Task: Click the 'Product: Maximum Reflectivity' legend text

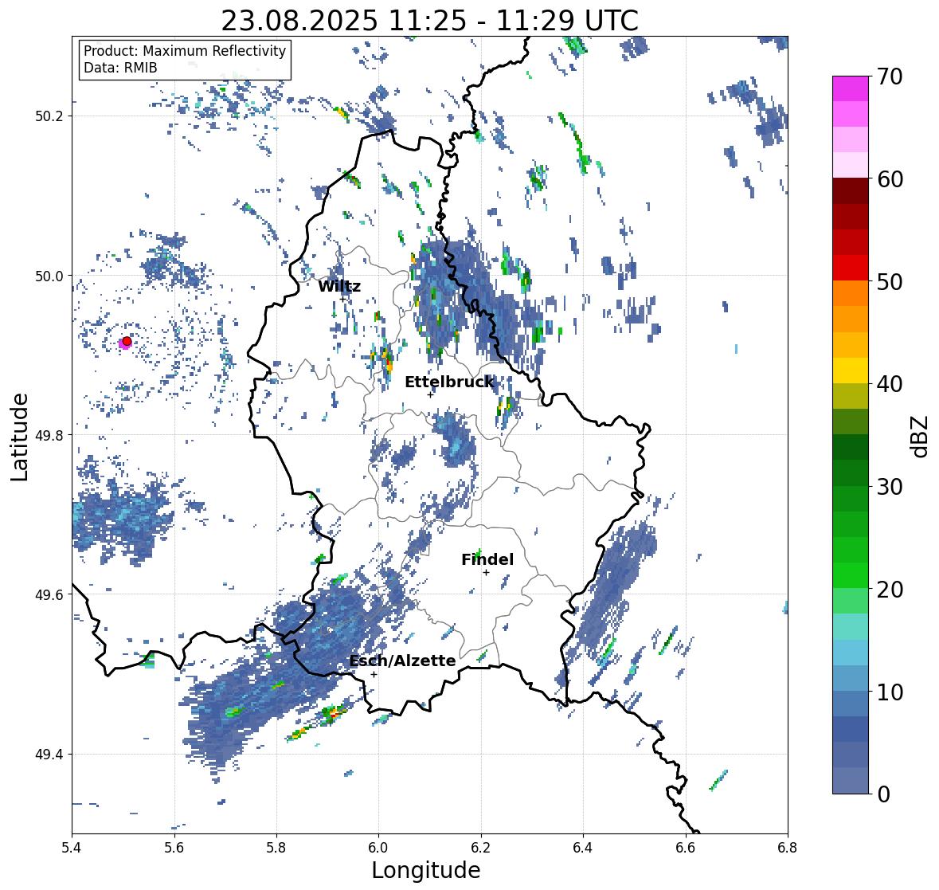Action: click(185, 51)
